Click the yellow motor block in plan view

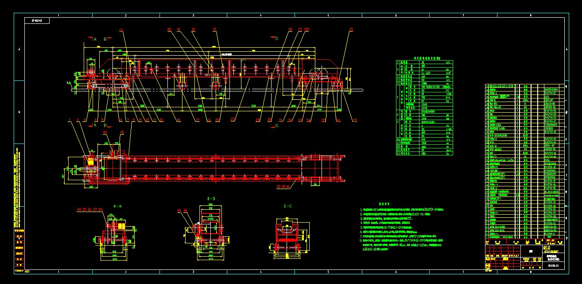(x=91, y=162)
